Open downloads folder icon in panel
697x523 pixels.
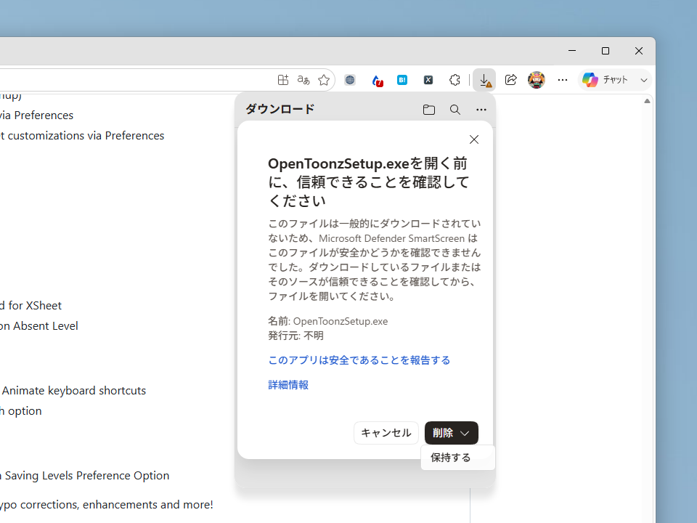(x=429, y=110)
